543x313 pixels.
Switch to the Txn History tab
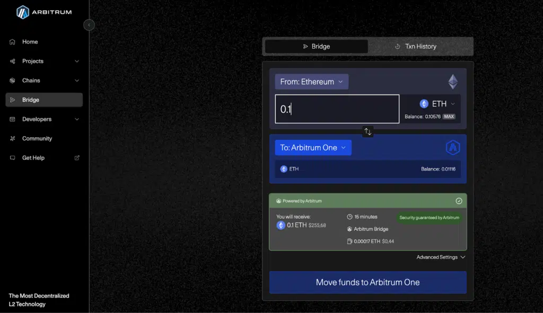click(416, 47)
